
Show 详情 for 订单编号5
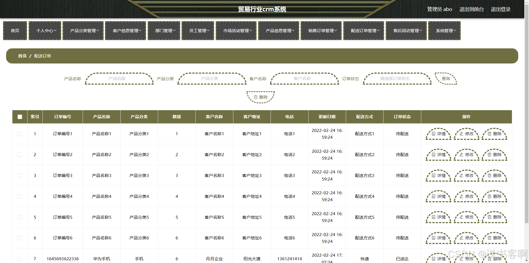coord(438,217)
